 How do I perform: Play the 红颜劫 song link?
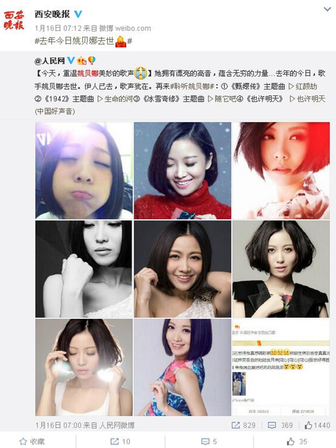(x=302, y=87)
